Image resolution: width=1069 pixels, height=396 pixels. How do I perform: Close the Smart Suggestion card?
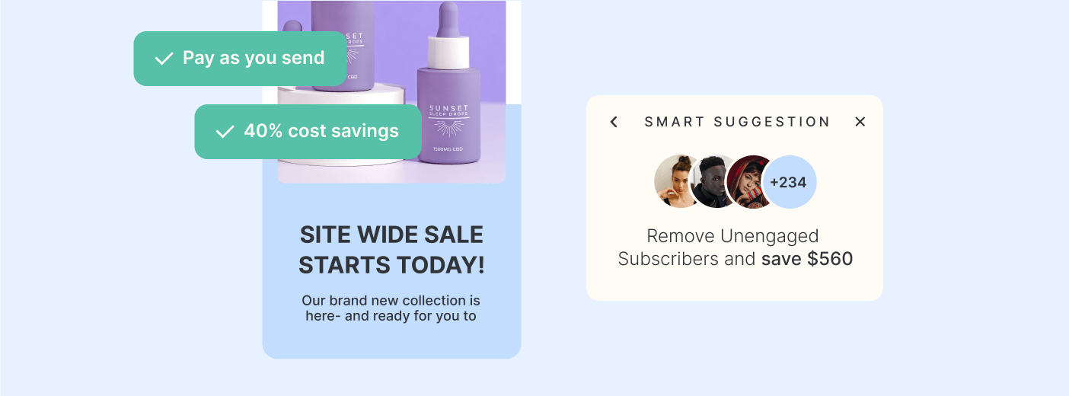[860, 122]
